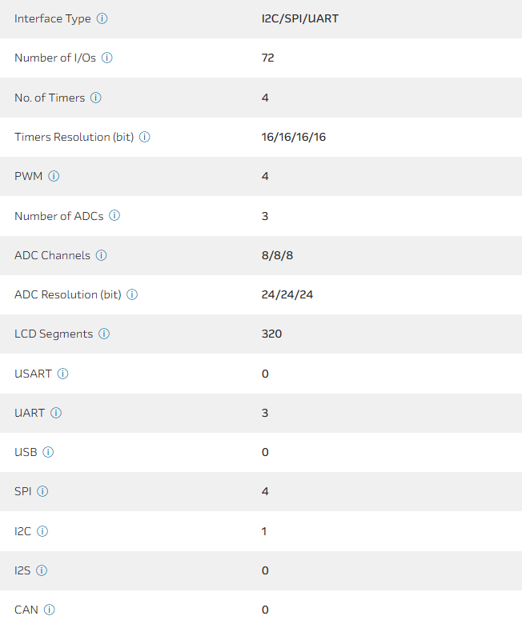Click info icon beside ADC Channels

101,255
